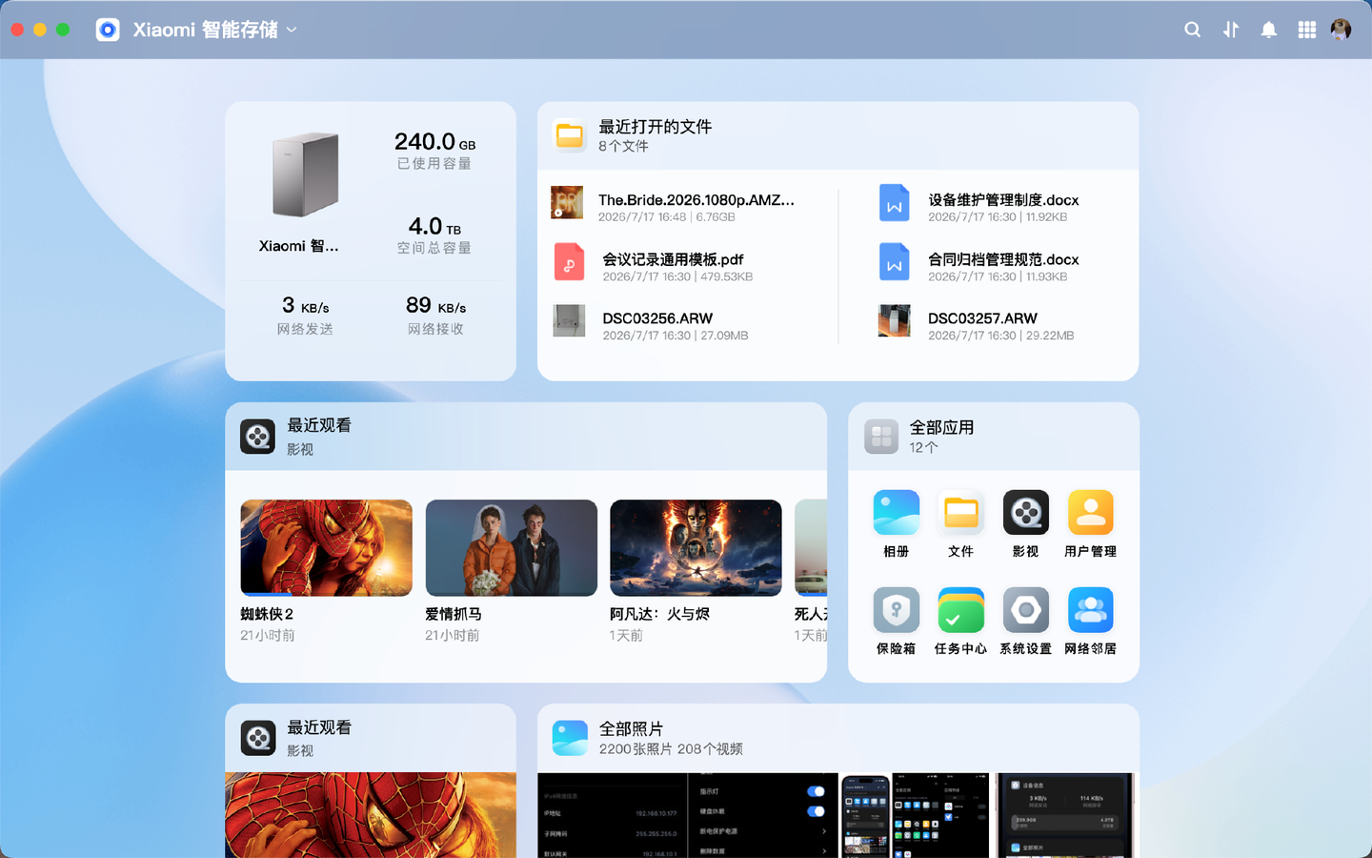1372x858 pixels.
Task: Open the 网络邻居 app icon
Action: [x=1091, y=610]
